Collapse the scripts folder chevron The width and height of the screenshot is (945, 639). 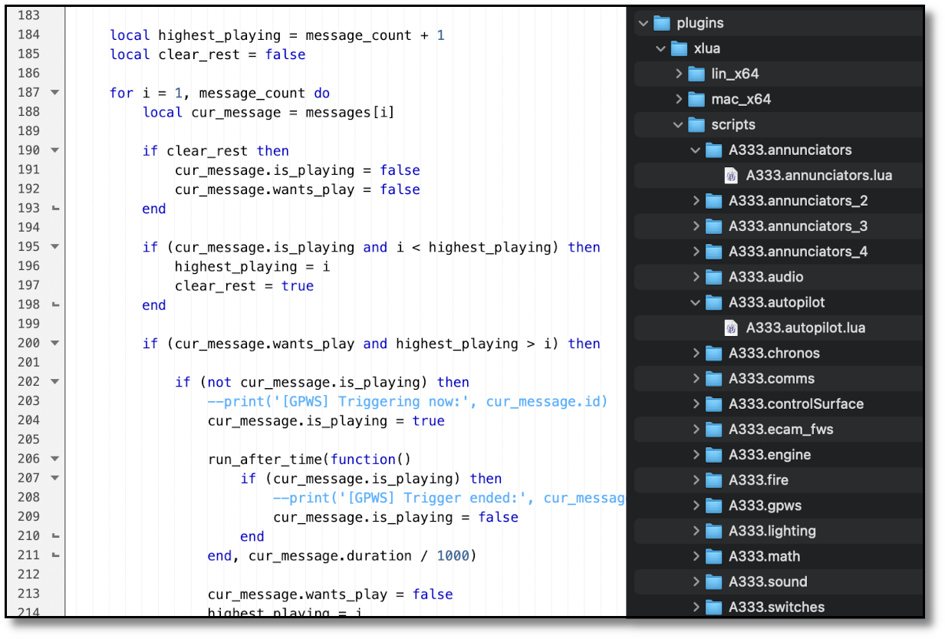coord(678,125)
